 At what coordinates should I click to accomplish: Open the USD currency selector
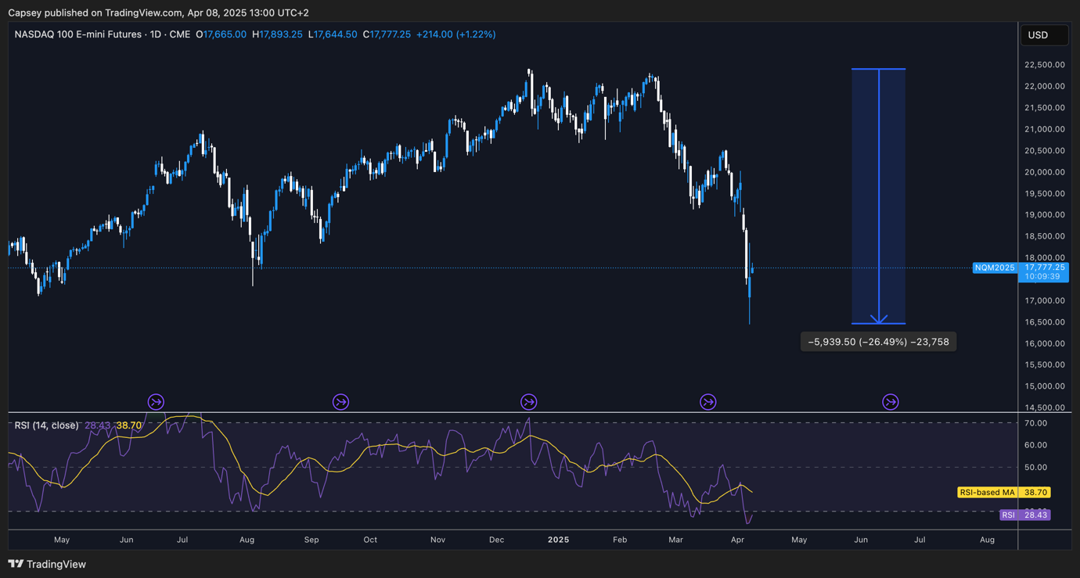[1044, 35]
